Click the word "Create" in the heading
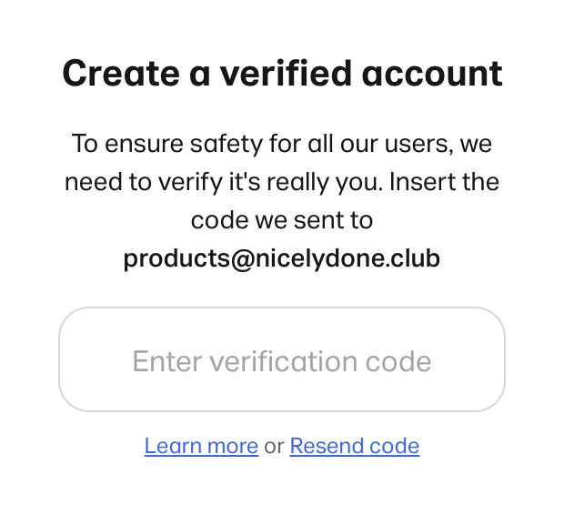 point(118,73)
